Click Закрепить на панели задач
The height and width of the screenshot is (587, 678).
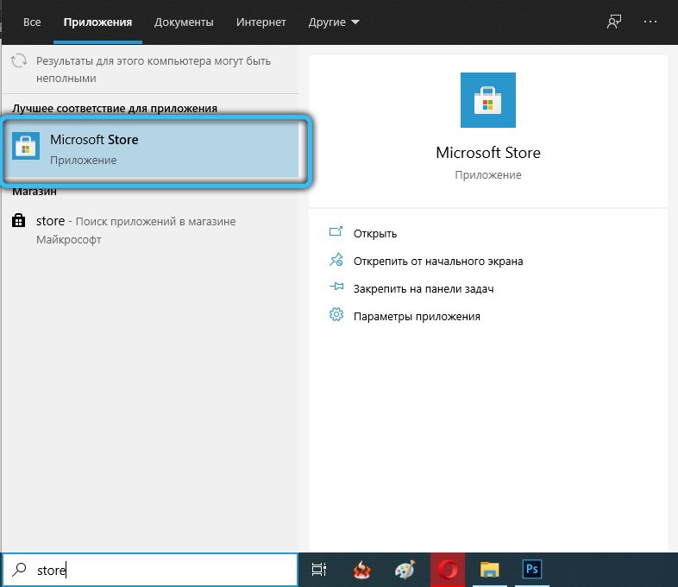click(x=423, y=288)
